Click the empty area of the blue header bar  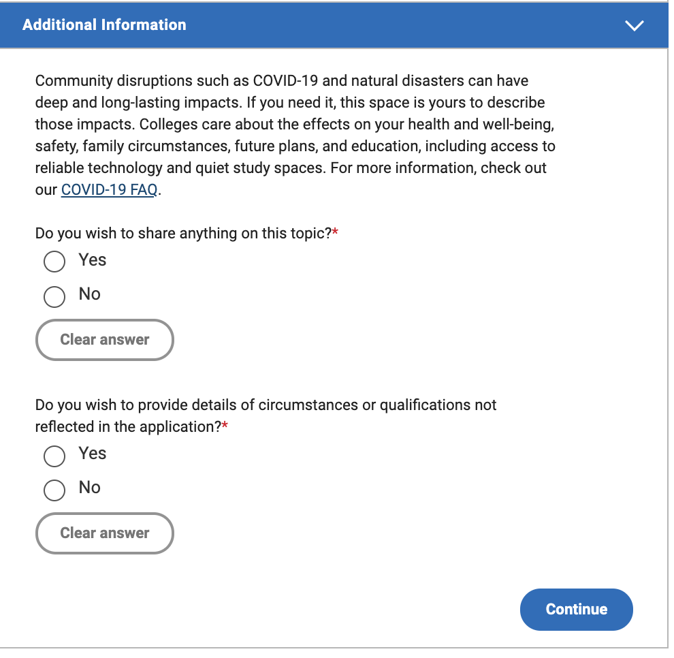pyautogui.click(x=404, y=25)
